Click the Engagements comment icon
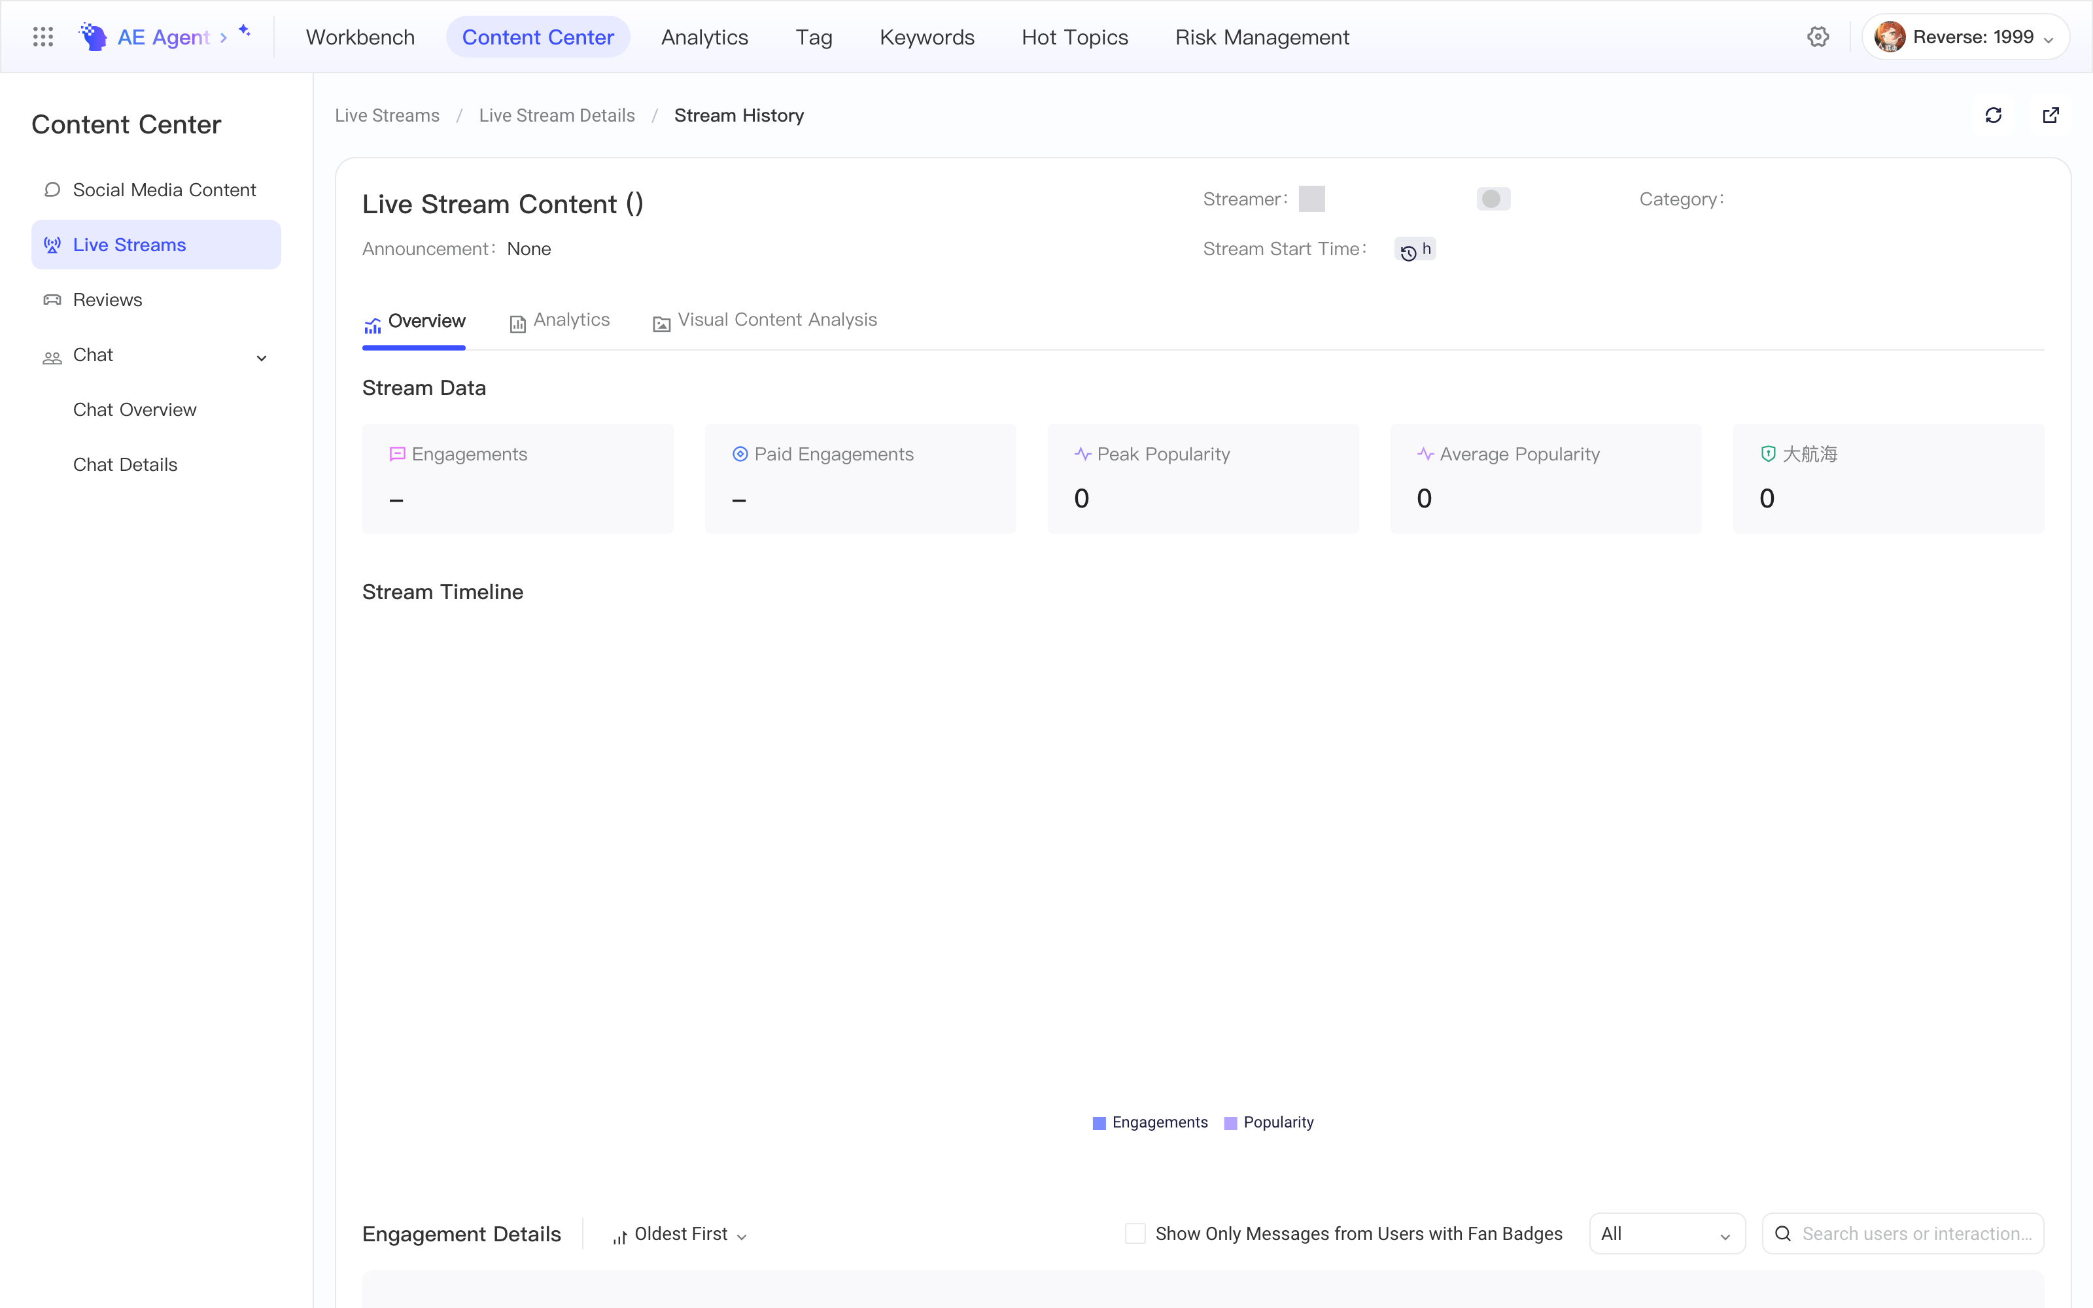 397,454
